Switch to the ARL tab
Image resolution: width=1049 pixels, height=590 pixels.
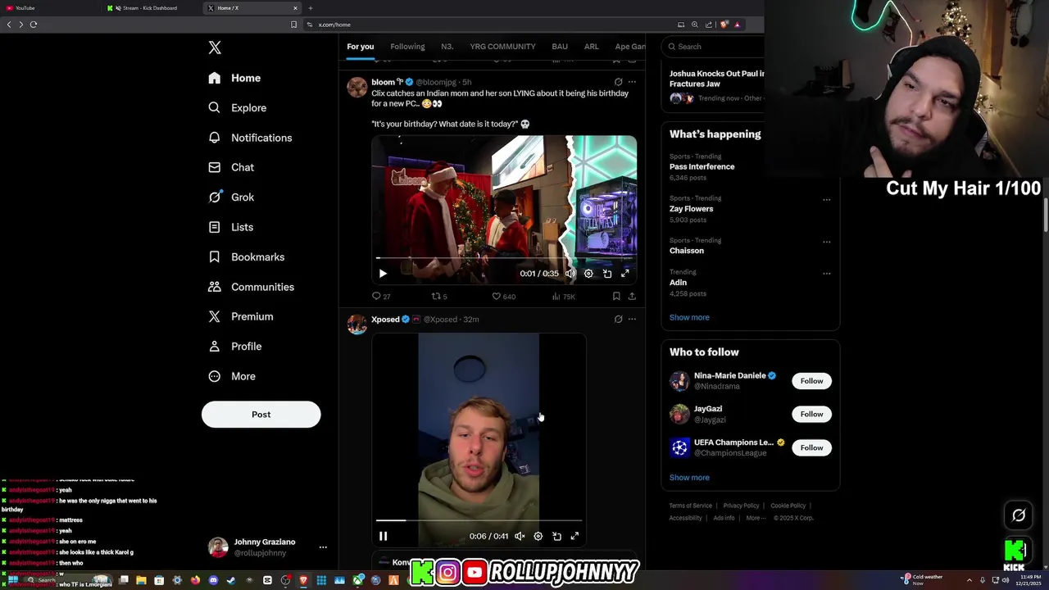coord(591,47)
